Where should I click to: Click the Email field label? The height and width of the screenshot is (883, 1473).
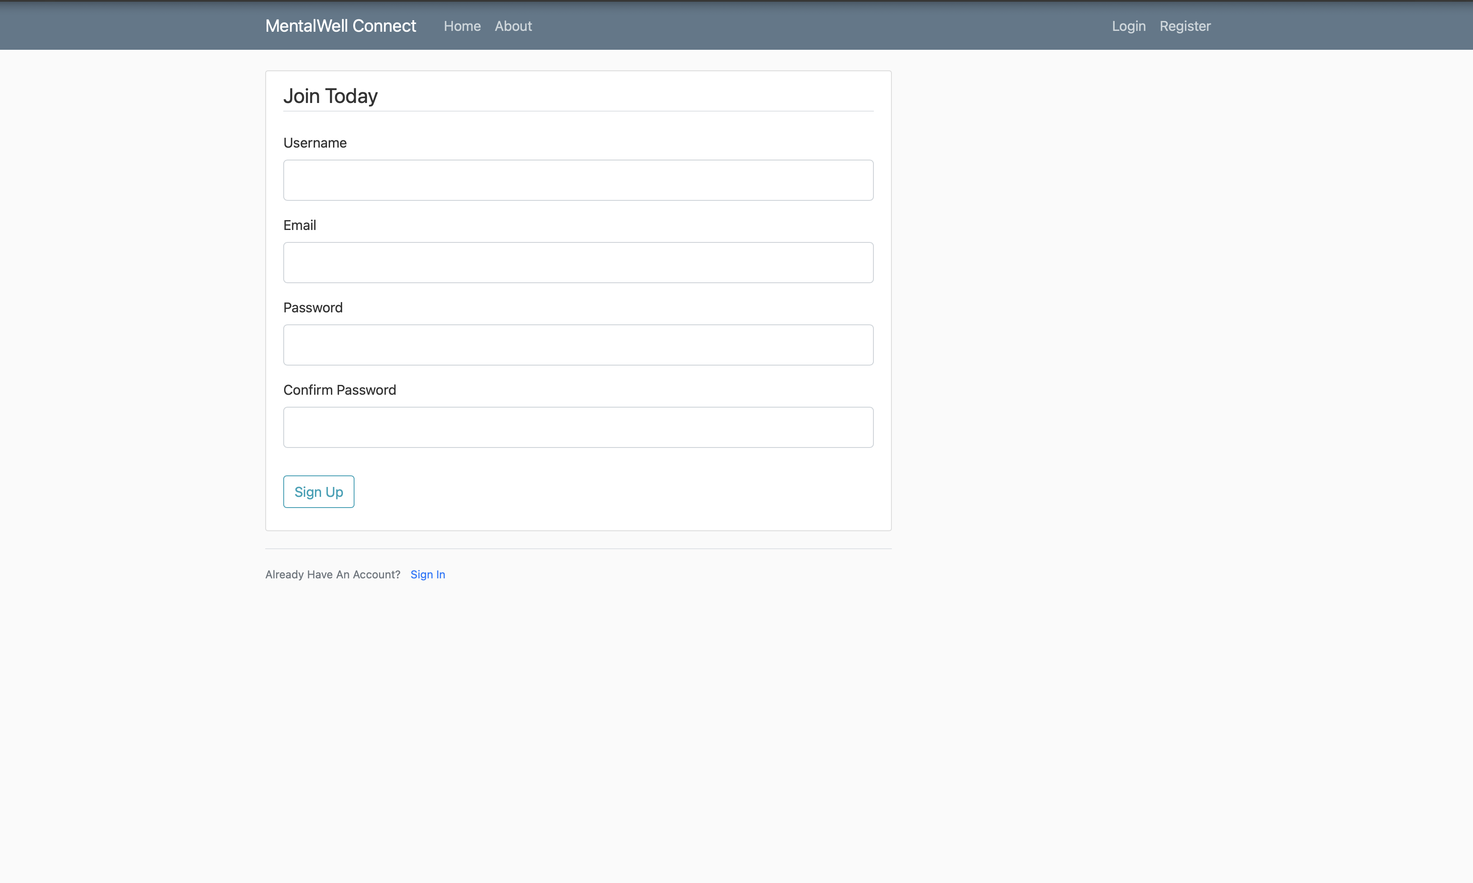tap(299, 226)
